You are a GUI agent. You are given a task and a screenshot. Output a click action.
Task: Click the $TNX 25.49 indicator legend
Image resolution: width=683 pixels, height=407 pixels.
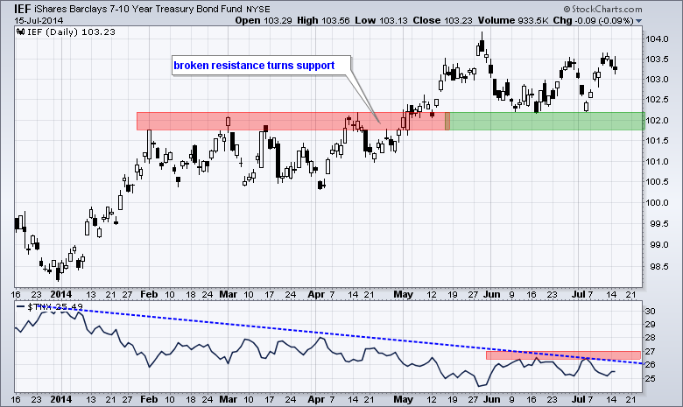49,306
